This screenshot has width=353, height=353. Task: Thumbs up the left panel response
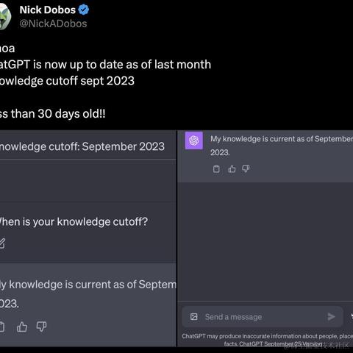(x=22, y=327)
